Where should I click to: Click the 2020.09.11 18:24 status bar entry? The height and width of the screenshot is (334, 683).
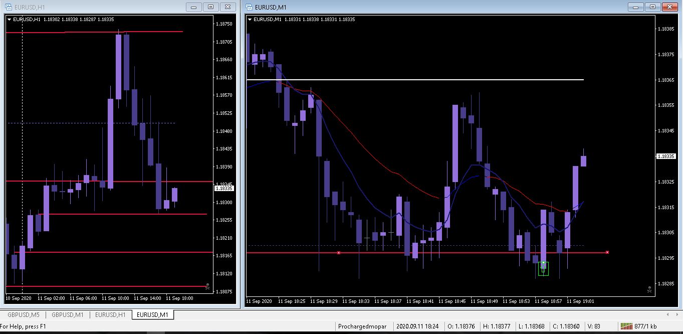click(417, 326)
